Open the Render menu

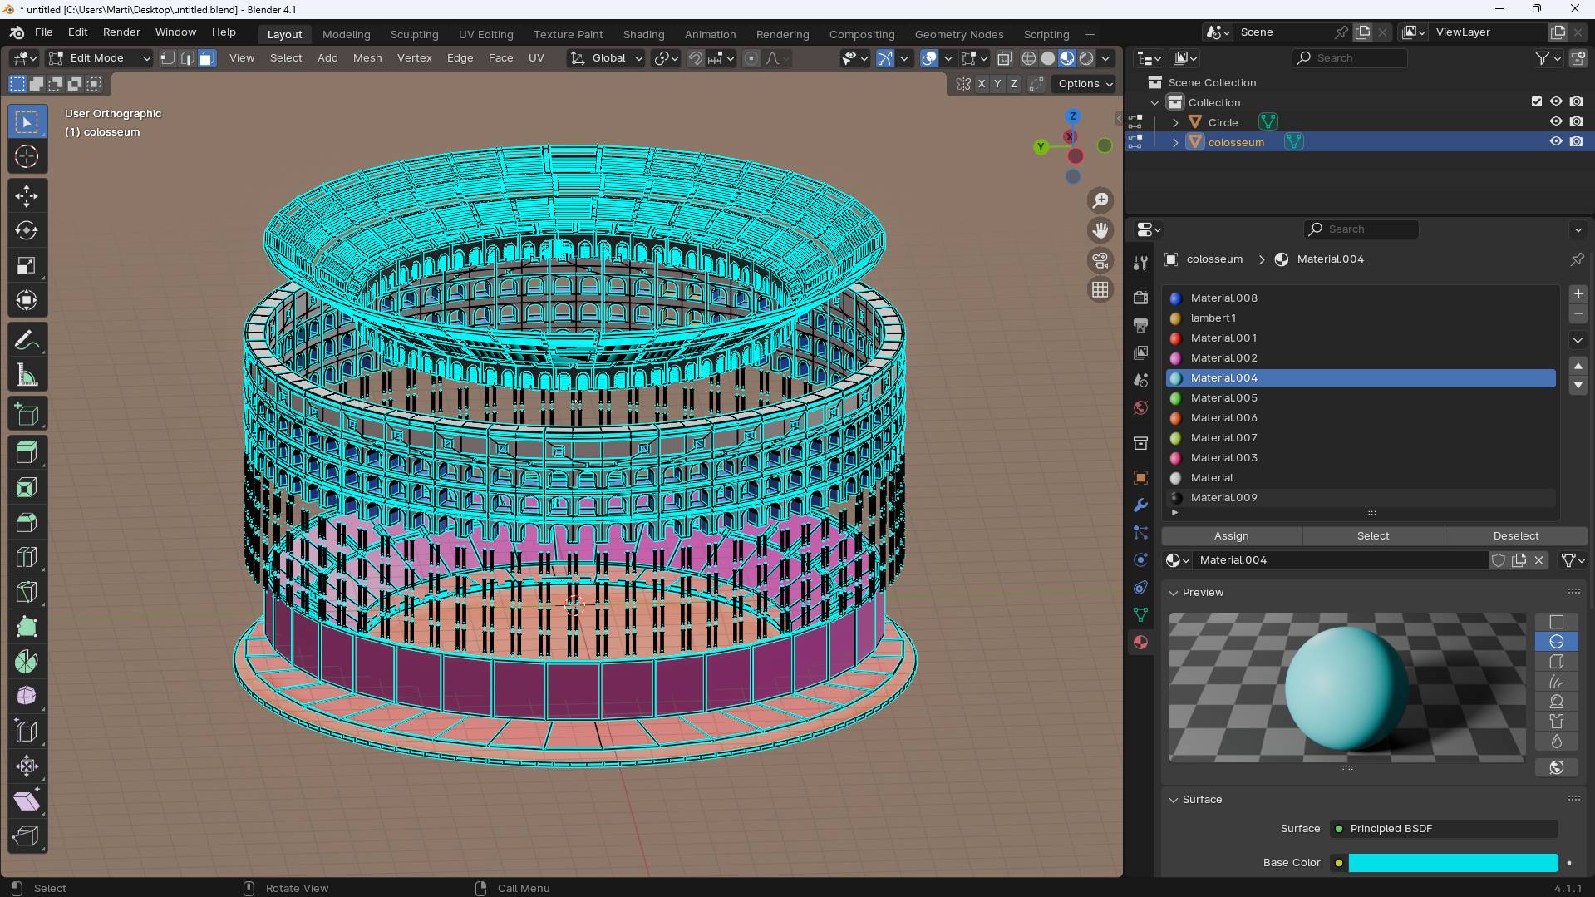pos(121,32)
